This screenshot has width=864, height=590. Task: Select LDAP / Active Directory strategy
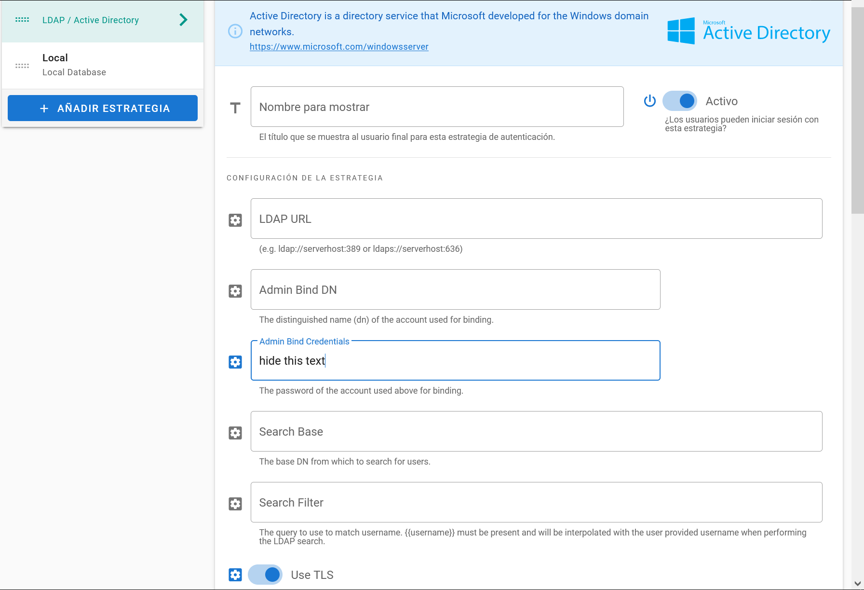pyautogui.click(x=103, y=21)
